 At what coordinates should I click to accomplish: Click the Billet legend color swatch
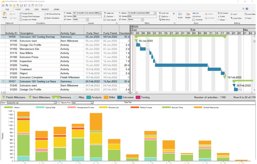pyautogui.click(x=106, y=97)
